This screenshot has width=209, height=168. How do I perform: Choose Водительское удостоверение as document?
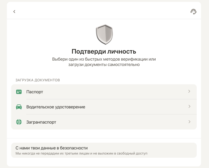[56, 107]
